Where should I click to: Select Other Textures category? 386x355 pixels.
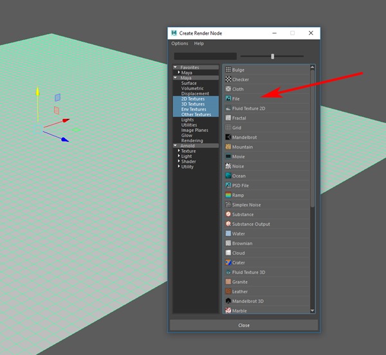[196, 114]
